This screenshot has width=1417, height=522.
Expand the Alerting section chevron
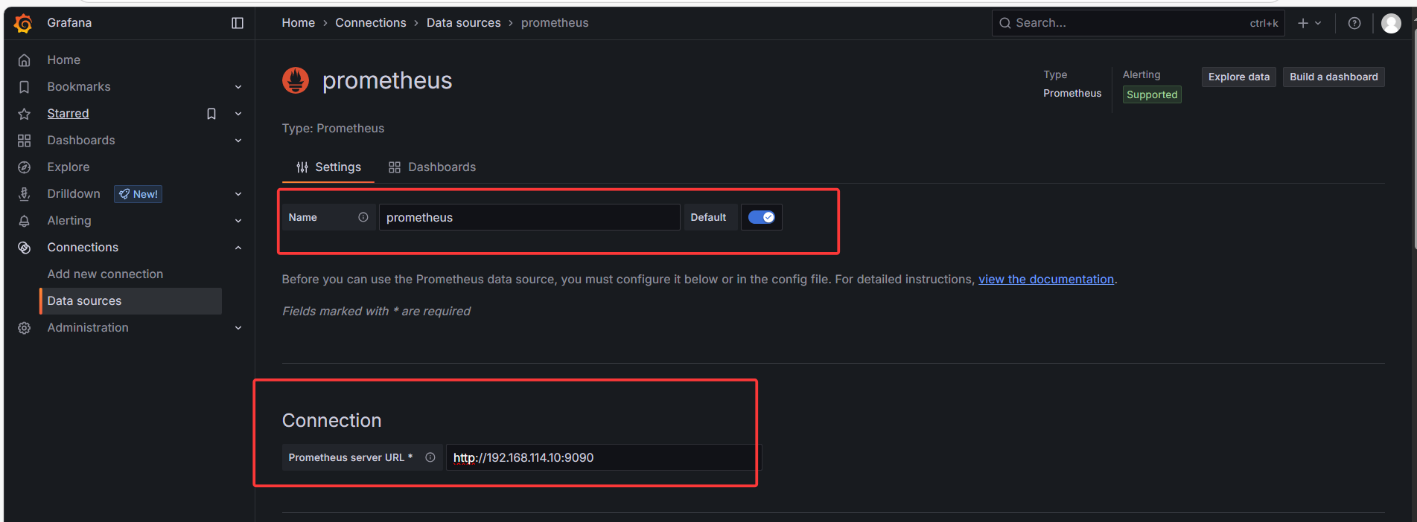click(x=238, y=221)
